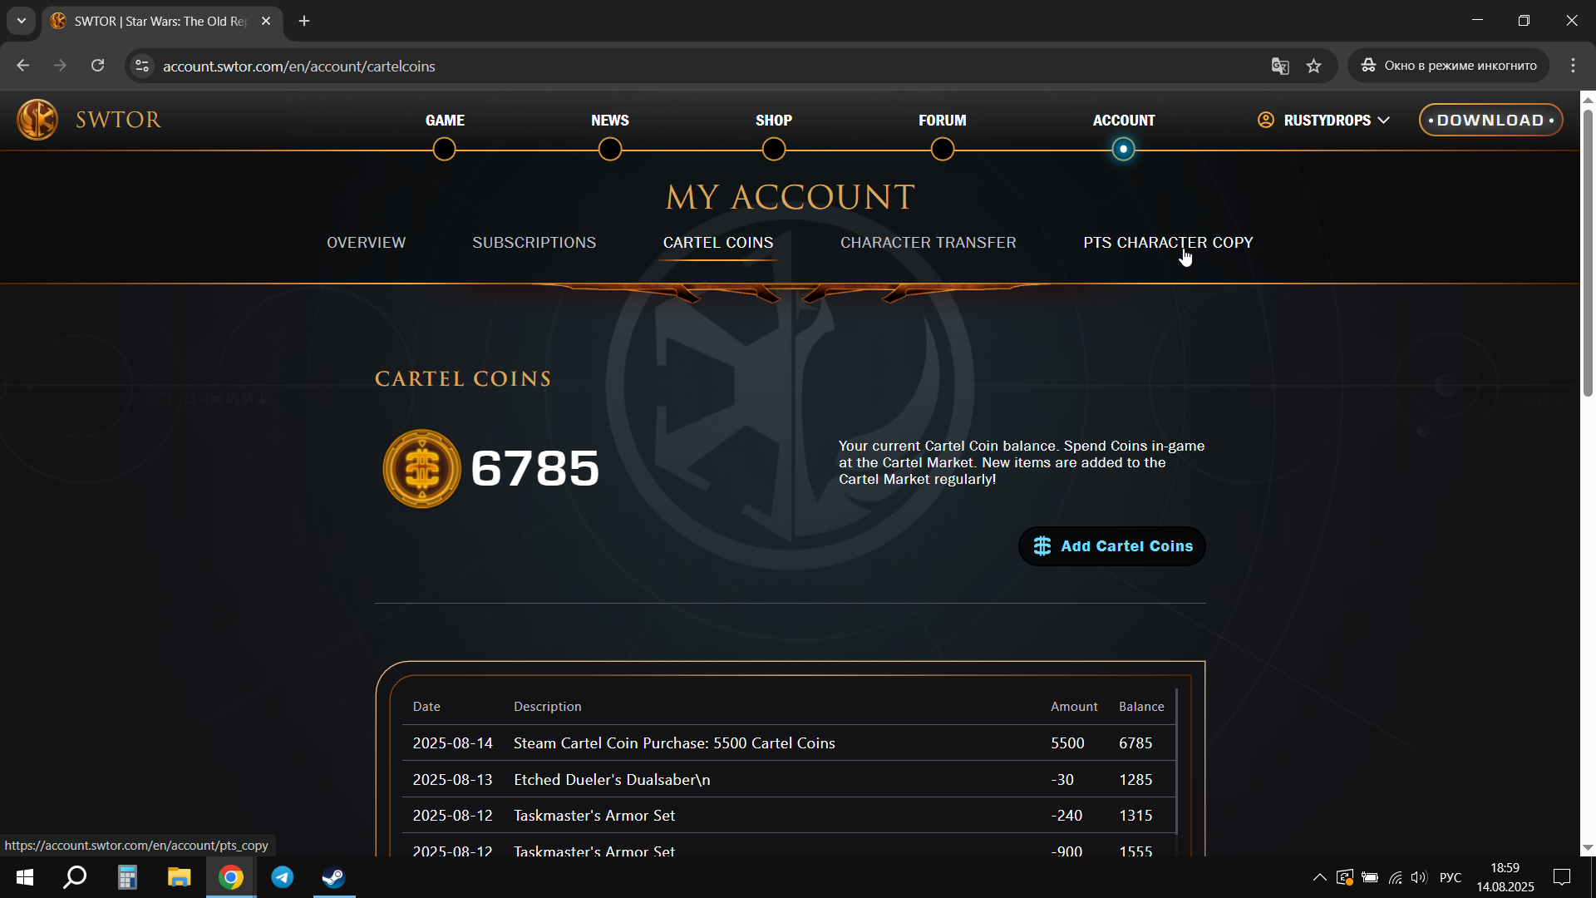Click the battery tray icon
Viewport: 1596px width, 898px height.
coord(1370,877)
